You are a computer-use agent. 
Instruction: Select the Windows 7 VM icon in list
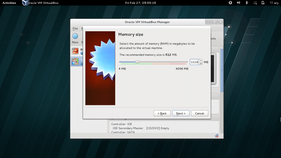pyautogui.click(x=75, y=61)
